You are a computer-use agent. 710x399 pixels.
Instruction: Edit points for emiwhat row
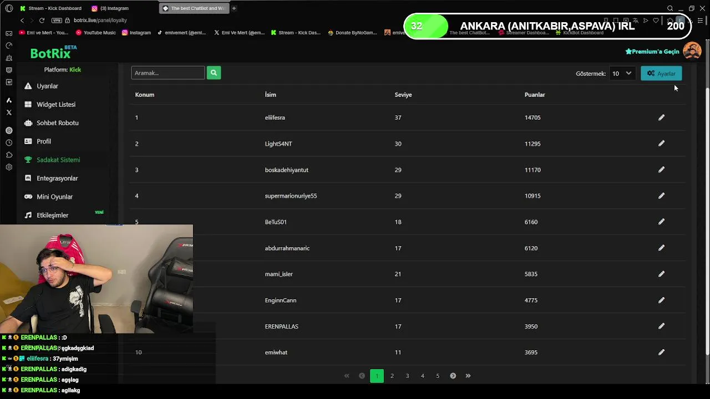(x=661, y=352)
